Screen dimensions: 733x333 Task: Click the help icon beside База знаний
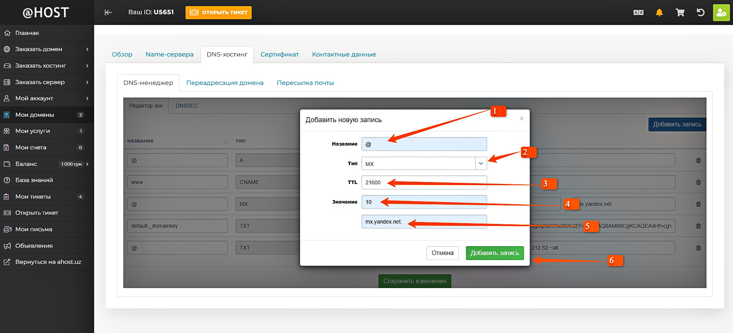(7, 180)
